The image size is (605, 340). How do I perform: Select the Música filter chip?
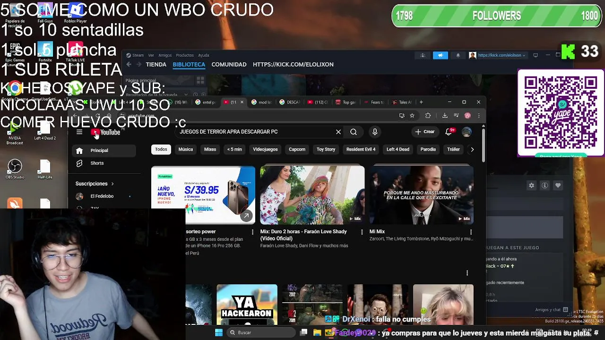coord(186,149)
